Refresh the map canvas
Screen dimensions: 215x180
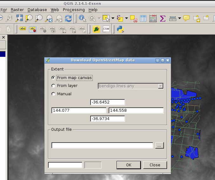[x=68, y=18]
